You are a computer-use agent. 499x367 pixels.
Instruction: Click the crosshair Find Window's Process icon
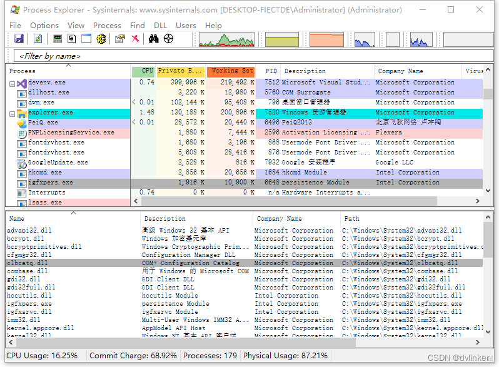pyautogui.click(x=168, y=39)
